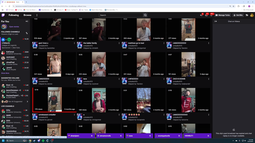
Task: Open the three-dot More menu in Twitch navbar
Action: click(37, 15)
